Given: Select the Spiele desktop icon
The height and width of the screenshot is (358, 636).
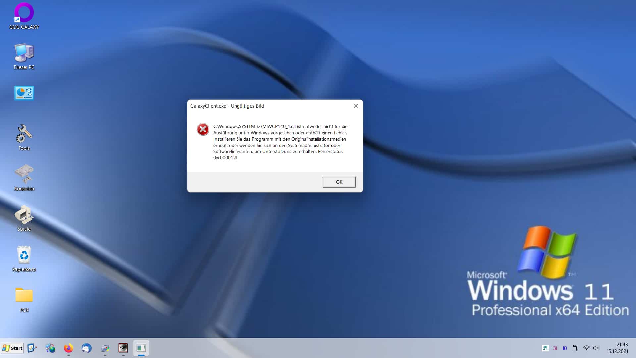Looking at the screenshot, I should [24, 218].
